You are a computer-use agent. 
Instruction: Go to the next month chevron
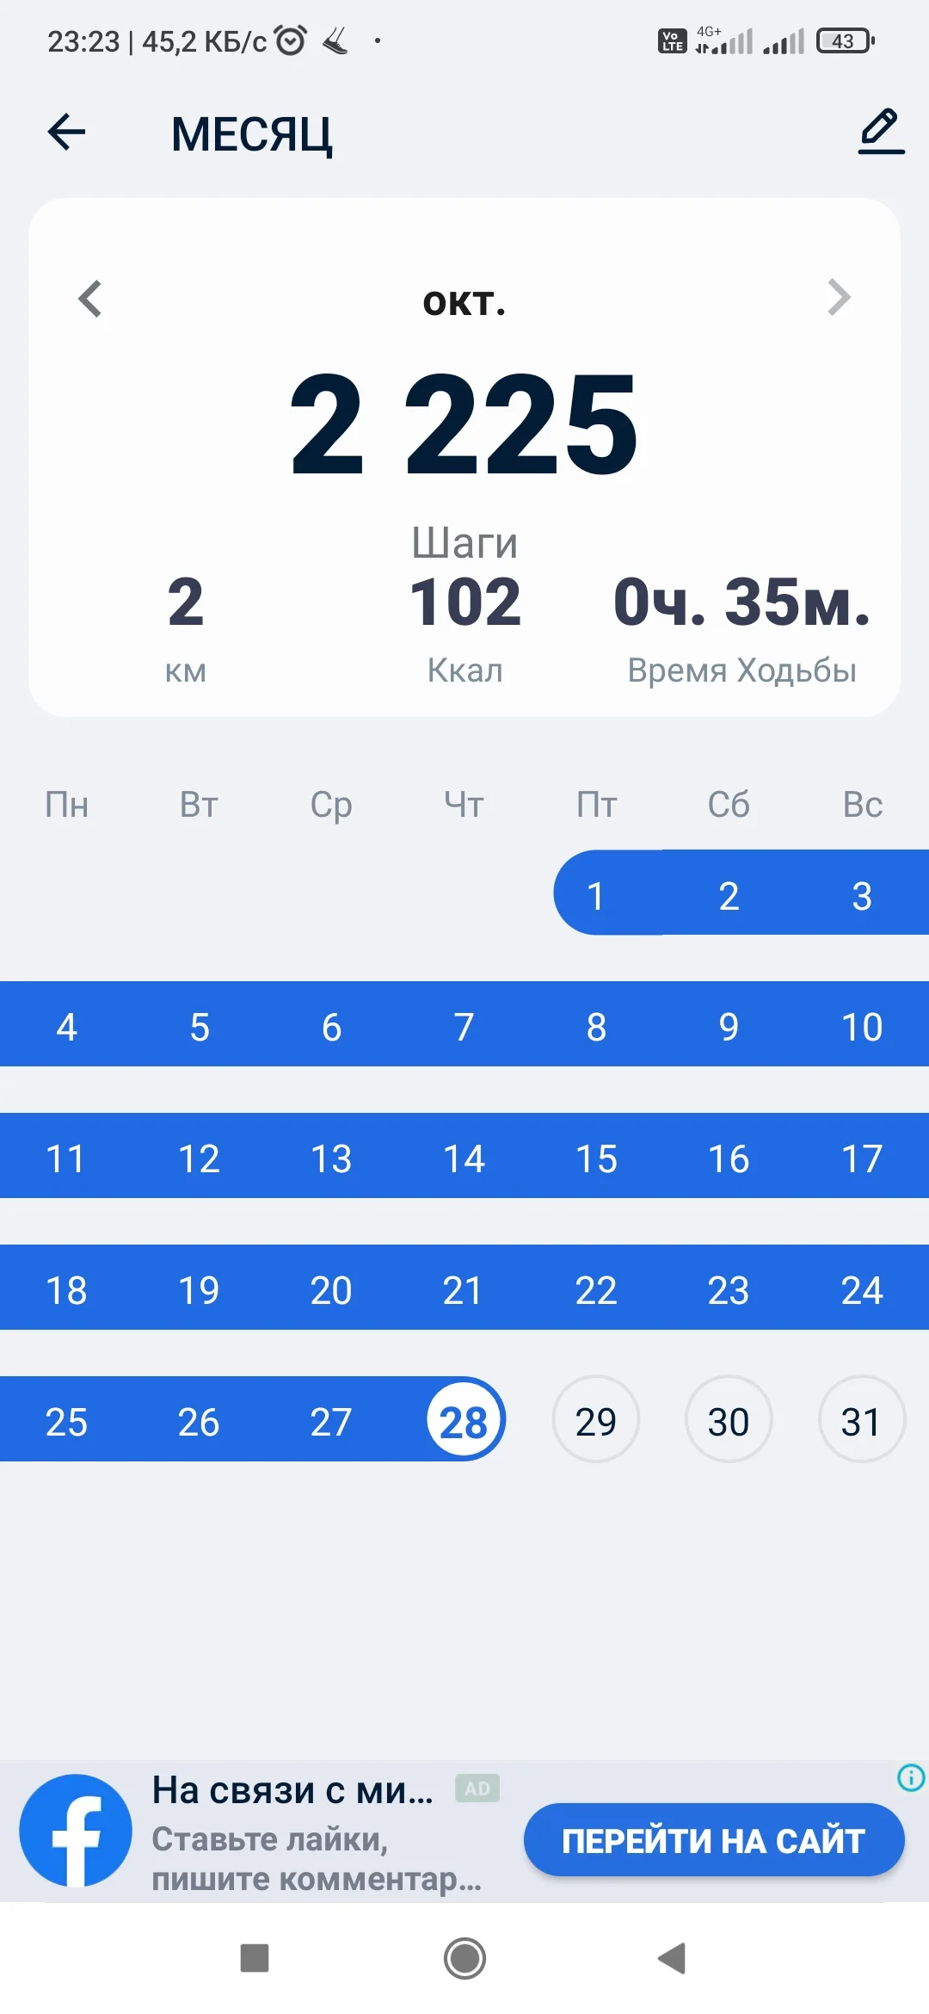click(839, 298)
